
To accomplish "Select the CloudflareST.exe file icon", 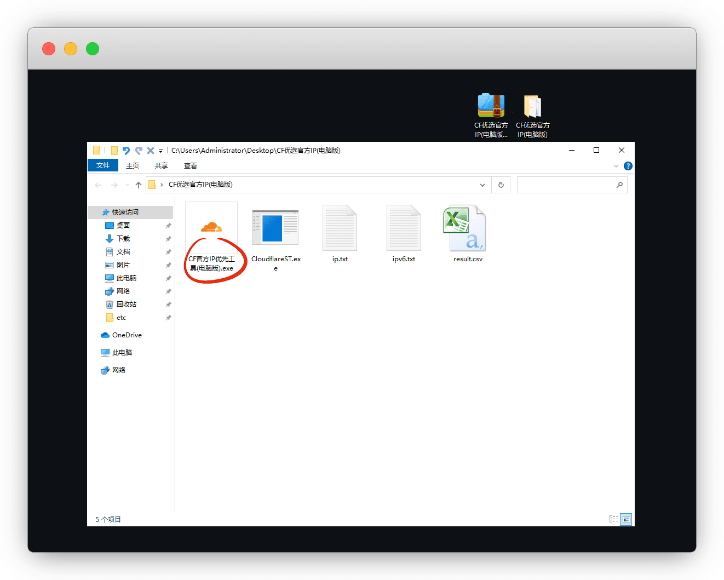I will click(x=275, y=228).
